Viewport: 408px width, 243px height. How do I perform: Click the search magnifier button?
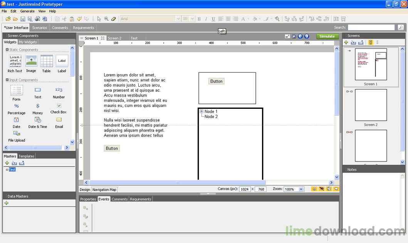coord(401,27)
